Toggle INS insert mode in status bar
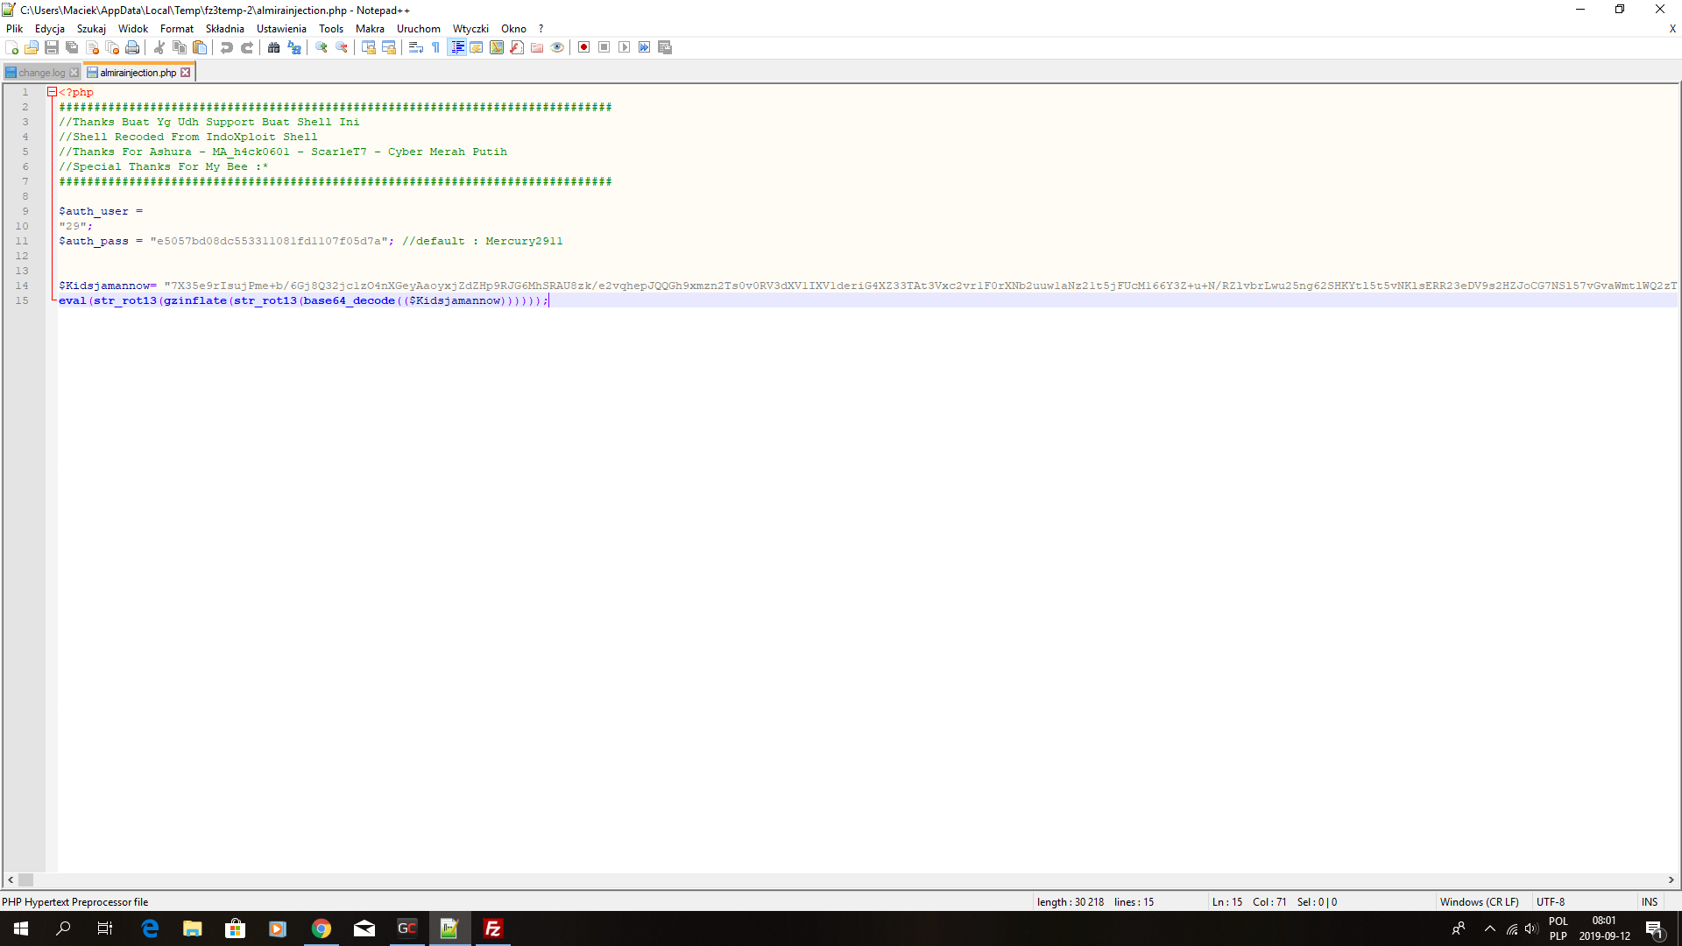 pyautogui.click(x=1649, y=902)
